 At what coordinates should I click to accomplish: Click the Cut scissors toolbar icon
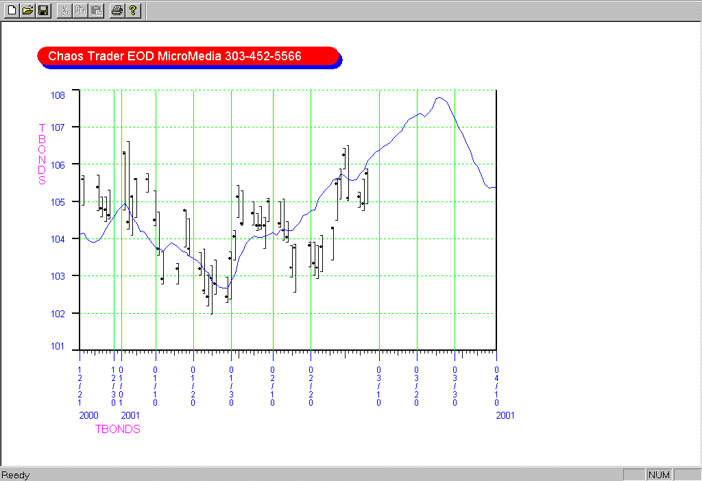coord(65,10)
